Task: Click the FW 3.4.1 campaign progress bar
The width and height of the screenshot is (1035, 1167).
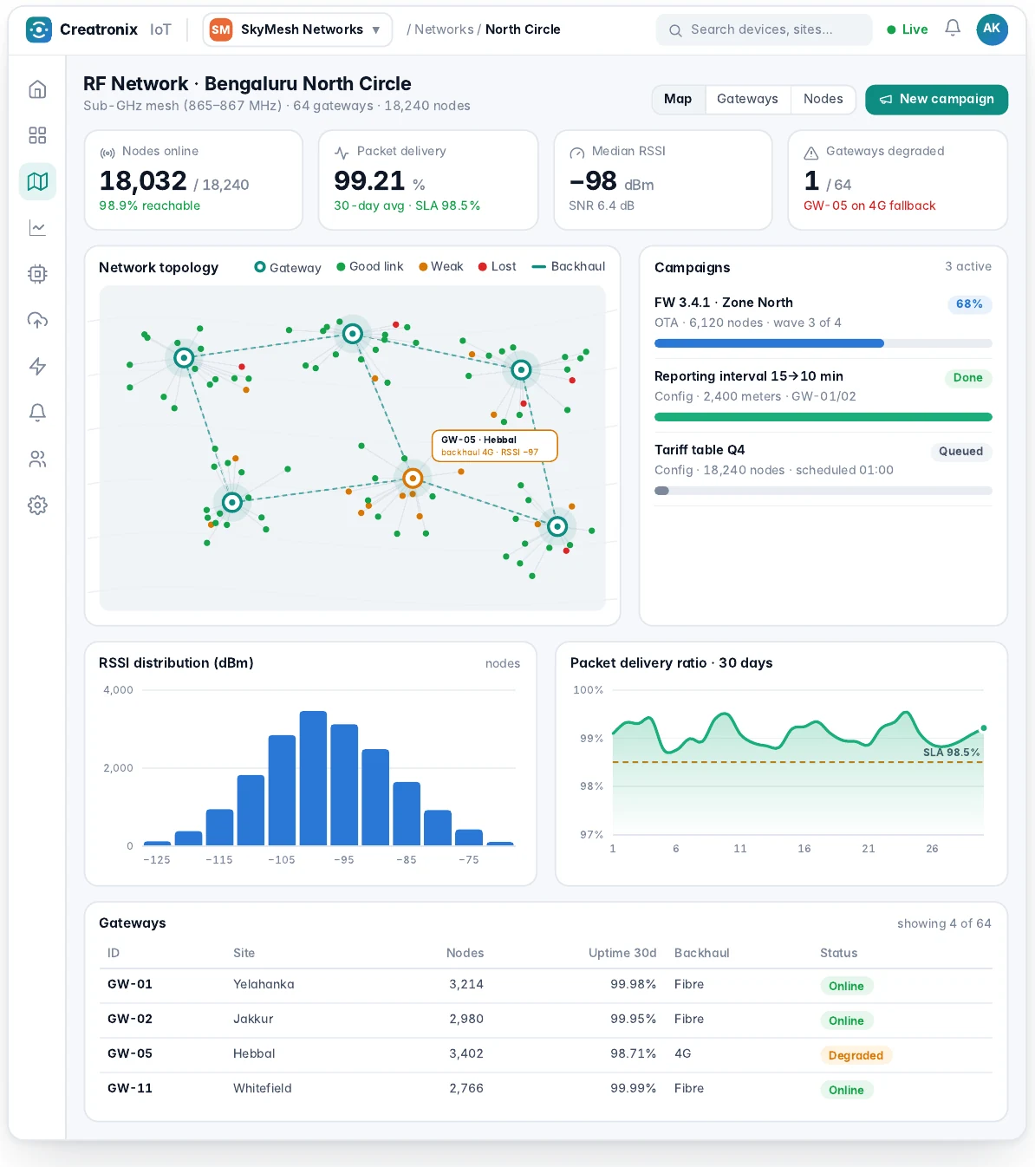Action: coord(823,343)
